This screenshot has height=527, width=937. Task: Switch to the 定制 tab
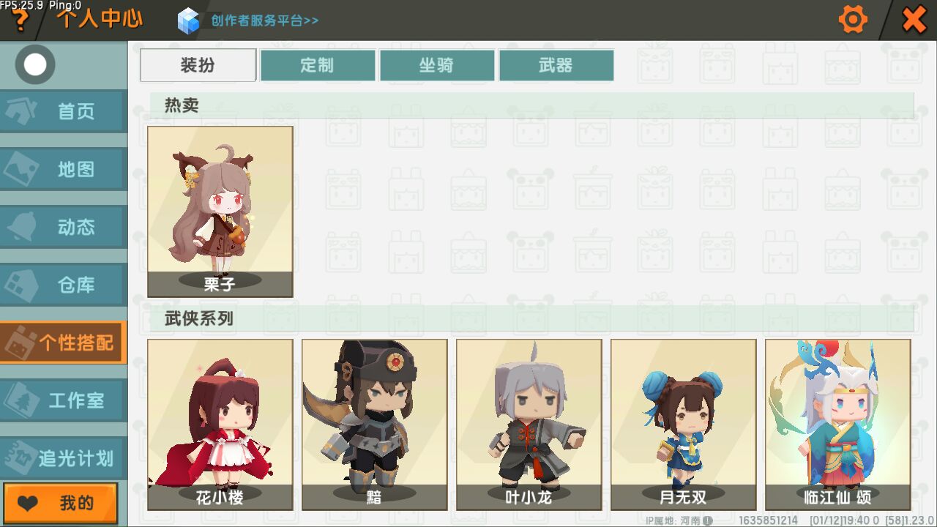(x=317, y=65)
